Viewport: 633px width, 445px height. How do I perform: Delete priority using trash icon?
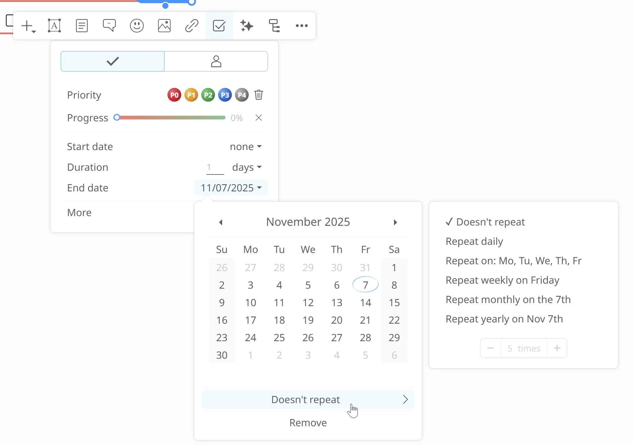(258, 95)
